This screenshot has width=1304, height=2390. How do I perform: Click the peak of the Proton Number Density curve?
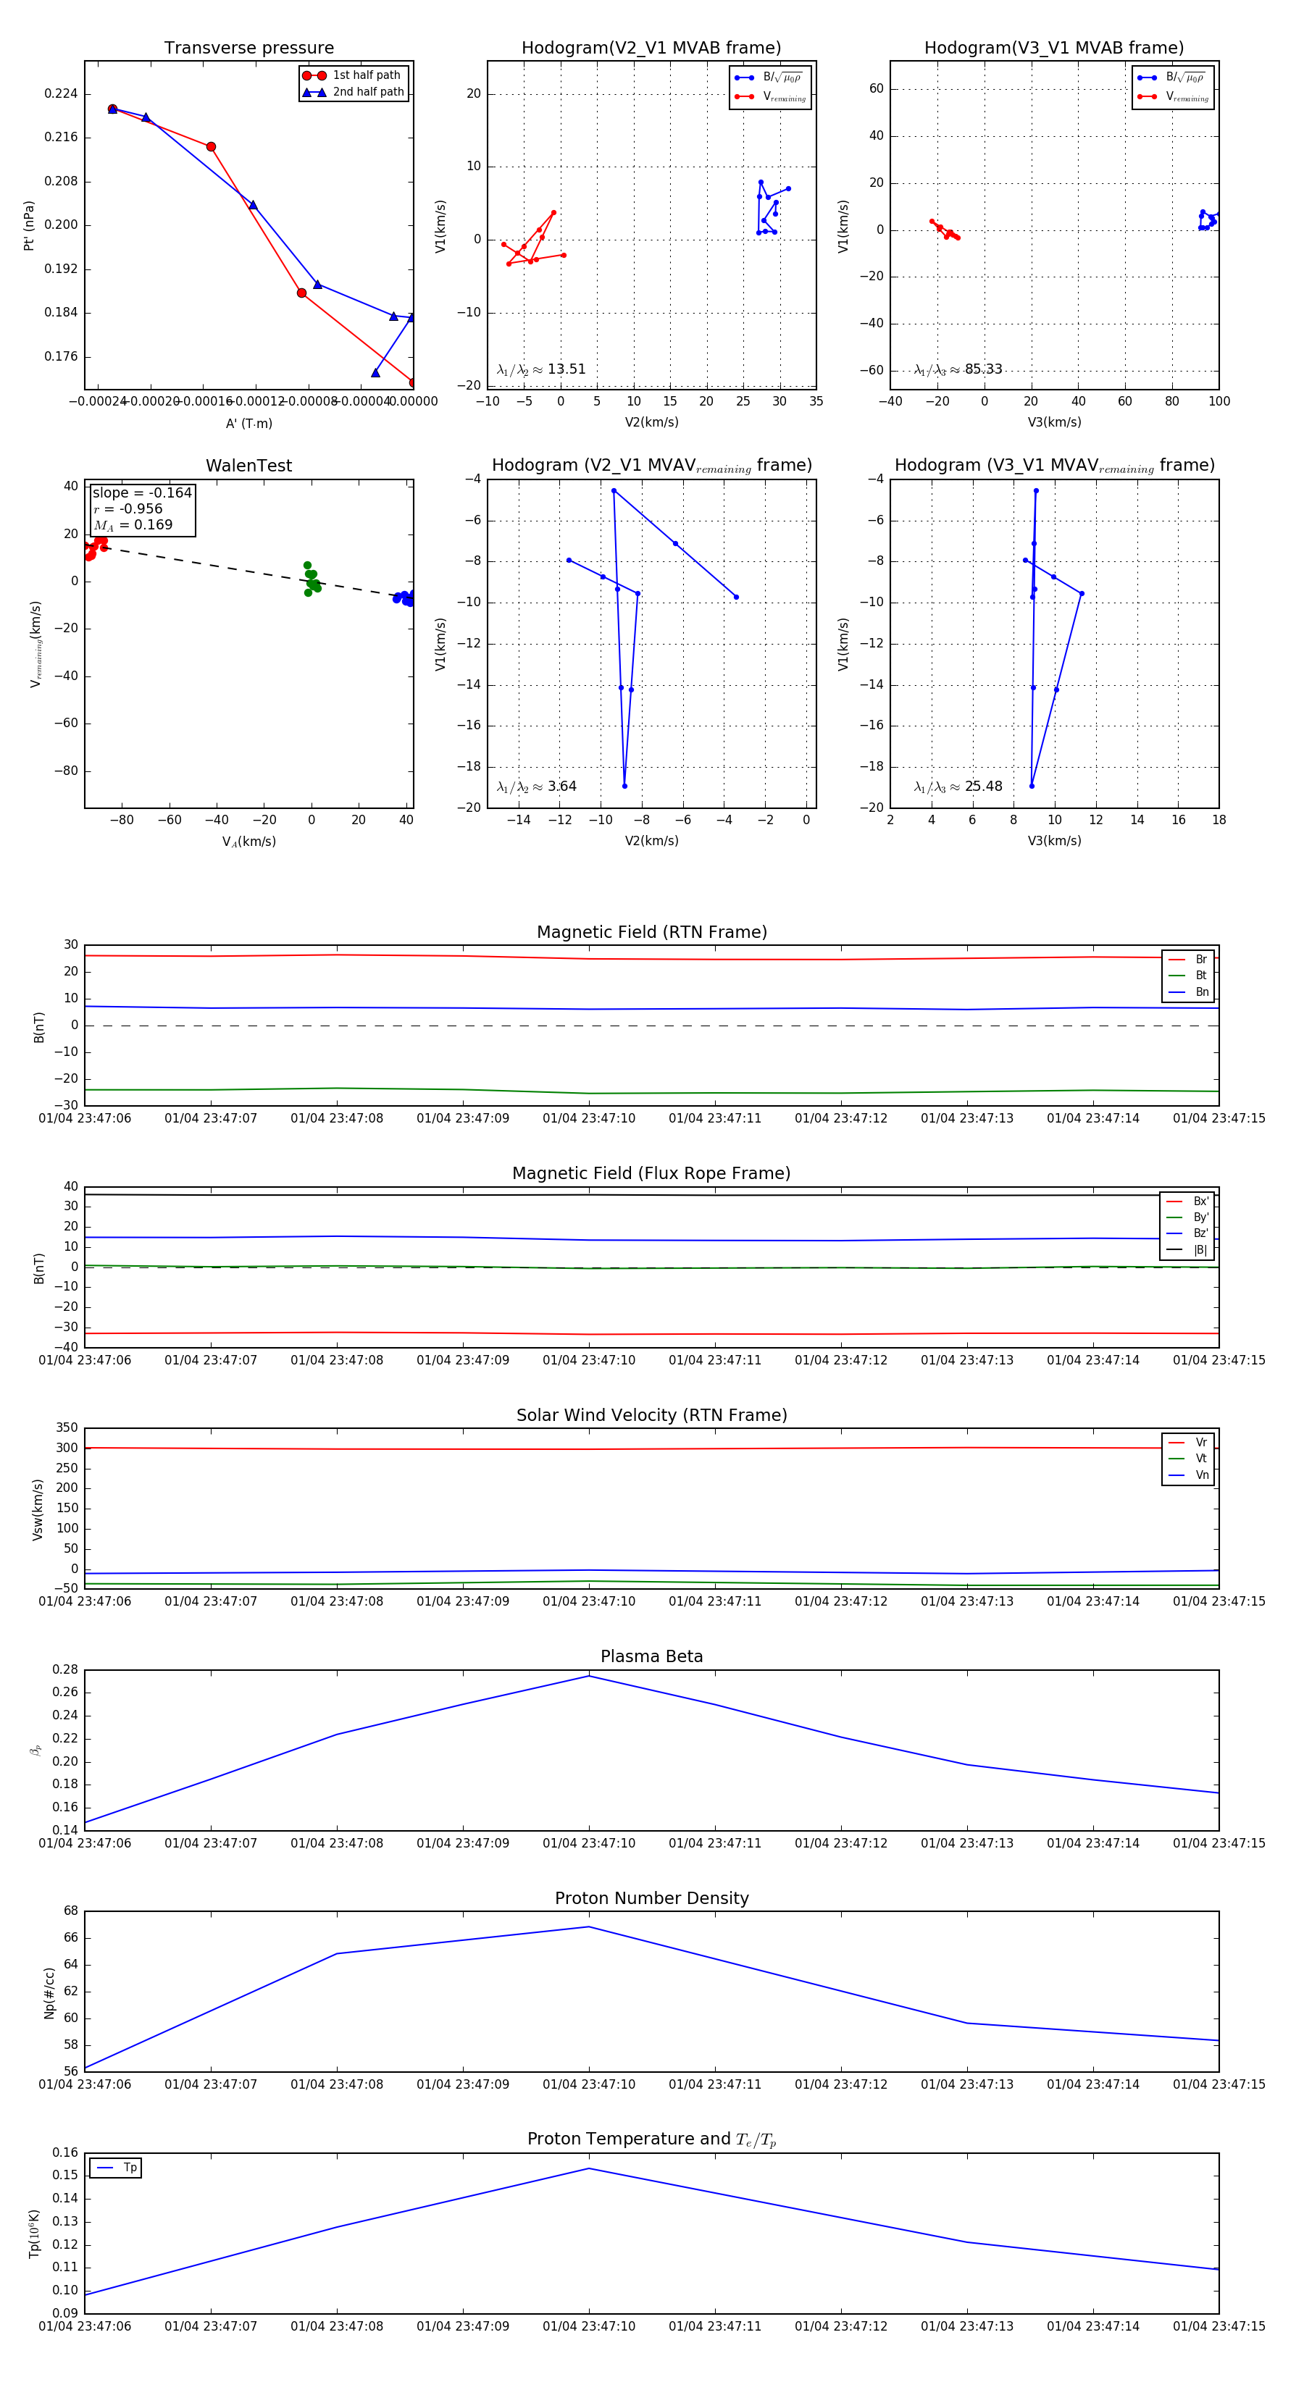point(588,1927)
